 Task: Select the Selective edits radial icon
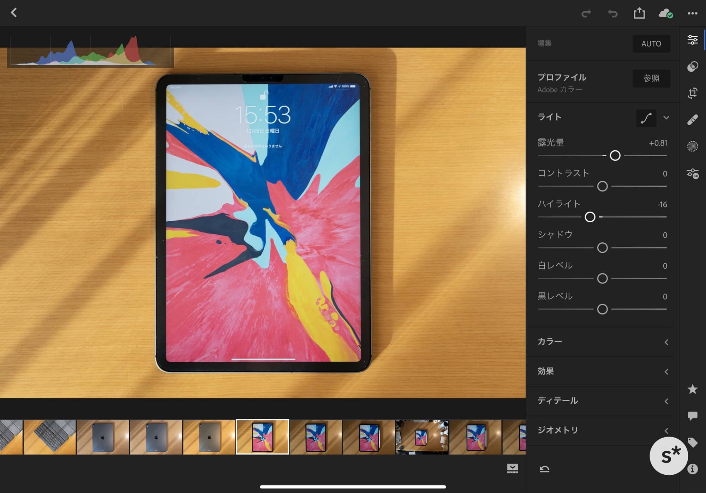[x=692, y=146]
